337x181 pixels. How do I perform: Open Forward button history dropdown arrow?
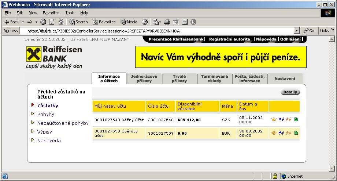(x=36, y=22)
